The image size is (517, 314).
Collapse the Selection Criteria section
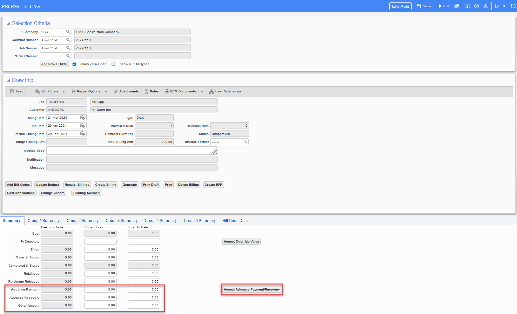tap(9, 23)
